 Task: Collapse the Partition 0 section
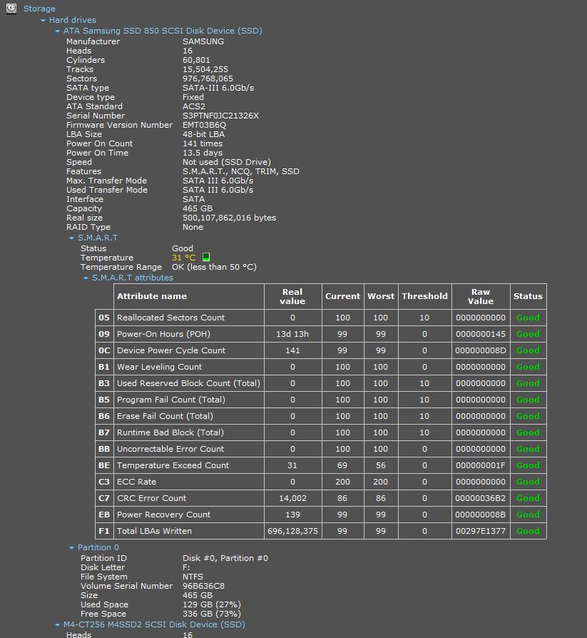tap(71, 547)
